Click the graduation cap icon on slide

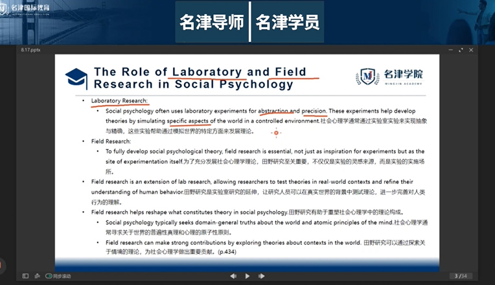click(x=76, y=78)
